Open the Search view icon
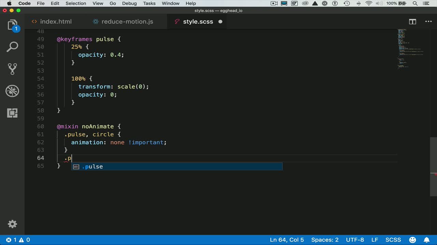The height and width of the screenshot is (245, 437). (12, 47)
